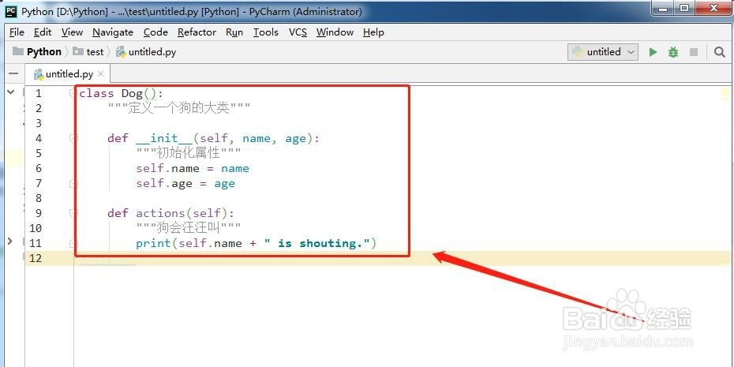Screen dimensions: 734x367
Task: Click the actions method name on line 9
Action: (x=161, y=213)
